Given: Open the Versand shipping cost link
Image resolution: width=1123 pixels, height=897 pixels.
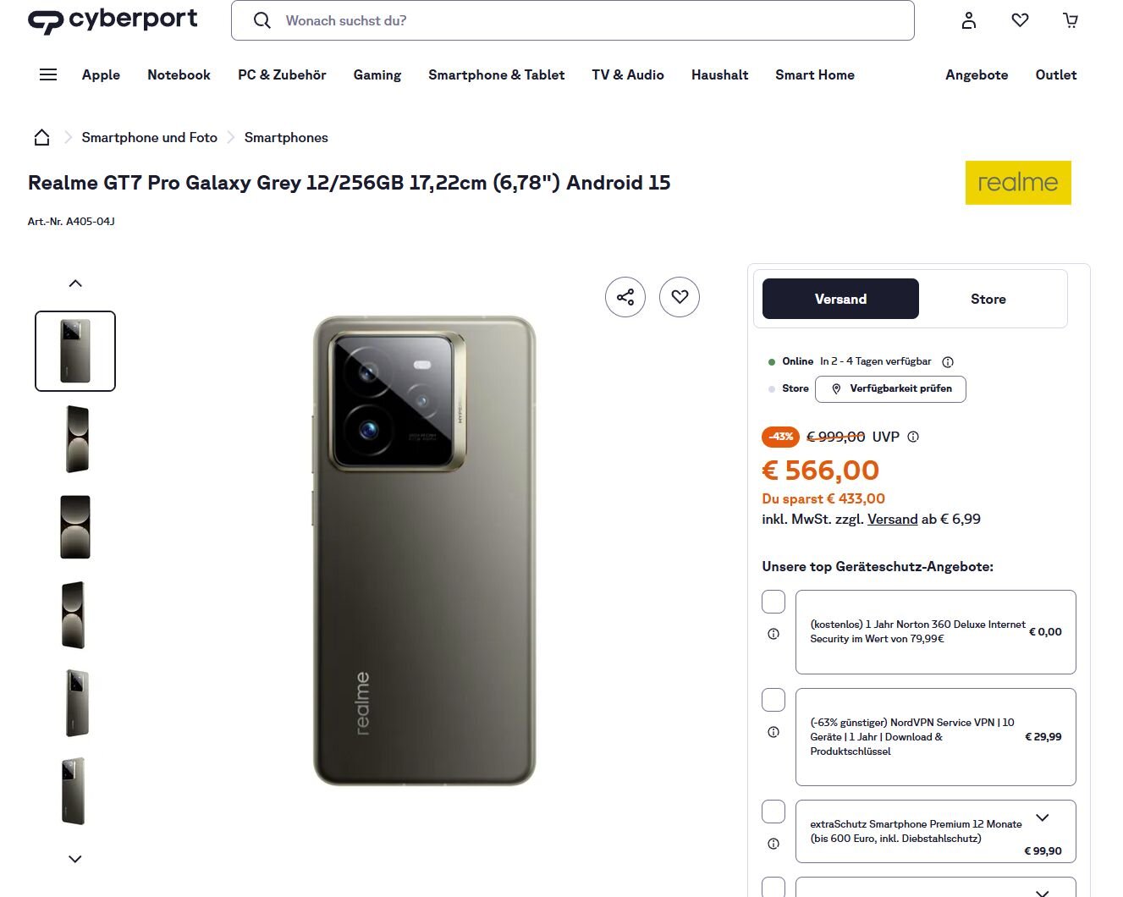Looking at the screenshot, I should (892, 519).
